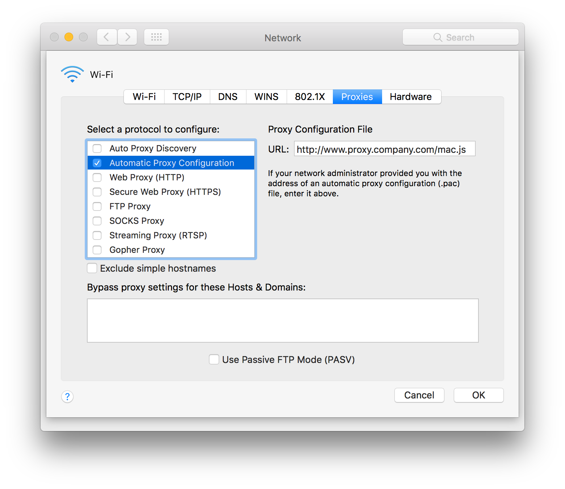The width and height of the screenshot is (565, 489).
Task: Open the 802.1X tab
Action: (310, 97)
